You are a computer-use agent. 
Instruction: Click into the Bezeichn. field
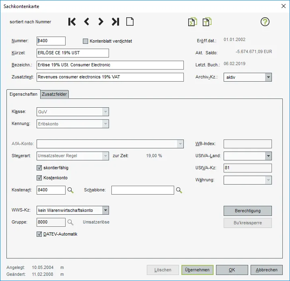click(110, 65)
